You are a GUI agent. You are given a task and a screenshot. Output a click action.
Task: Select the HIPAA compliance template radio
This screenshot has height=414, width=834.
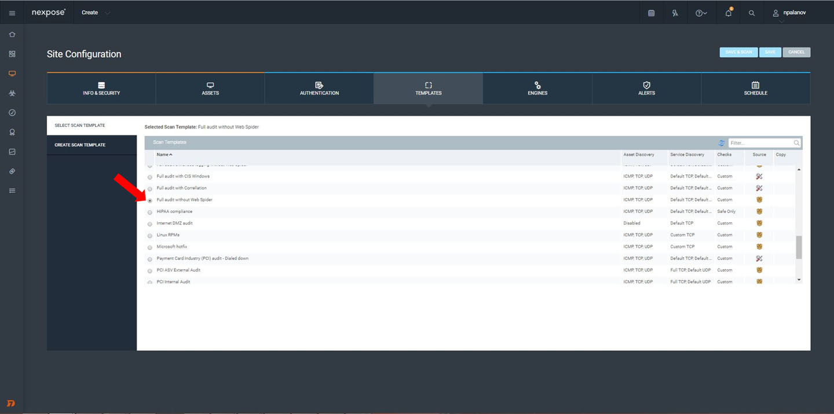click(150, 213)
